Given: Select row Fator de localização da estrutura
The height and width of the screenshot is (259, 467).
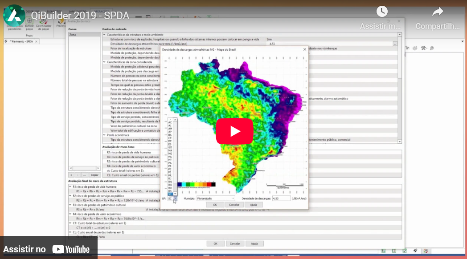Looking at the screenshot, I should (x=131, y=49).
